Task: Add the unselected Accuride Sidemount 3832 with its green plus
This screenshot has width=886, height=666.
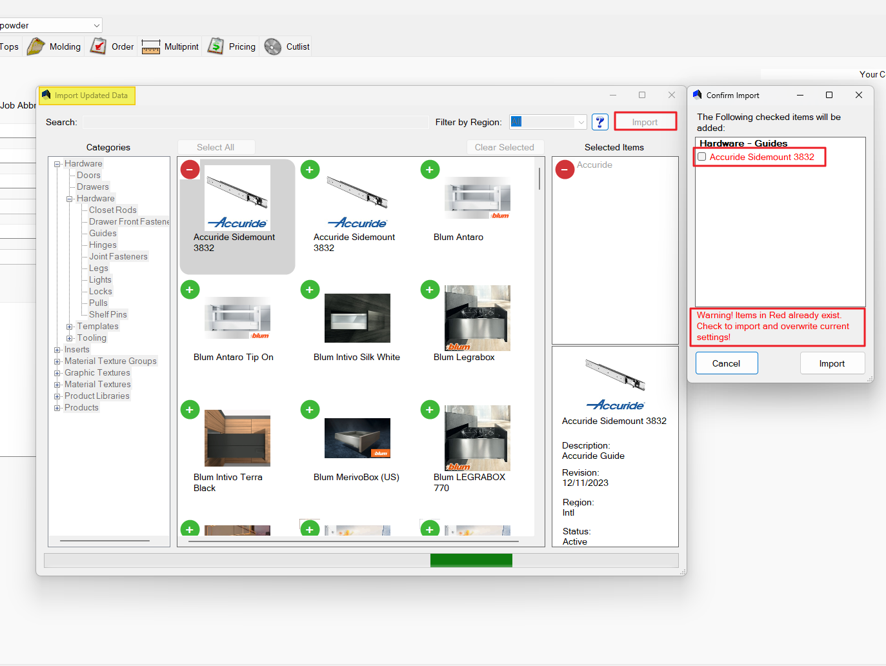Action: (310, 170)
